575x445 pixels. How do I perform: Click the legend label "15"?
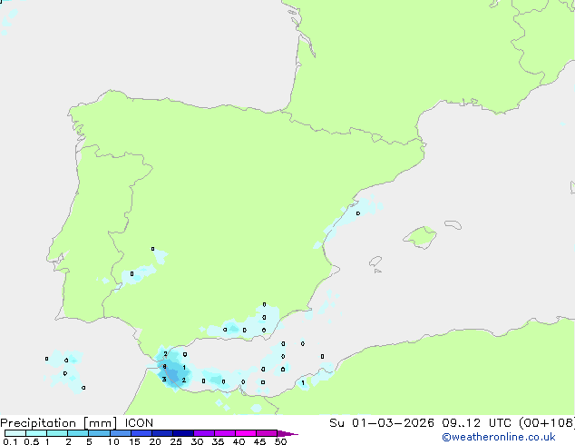point(134,441)
